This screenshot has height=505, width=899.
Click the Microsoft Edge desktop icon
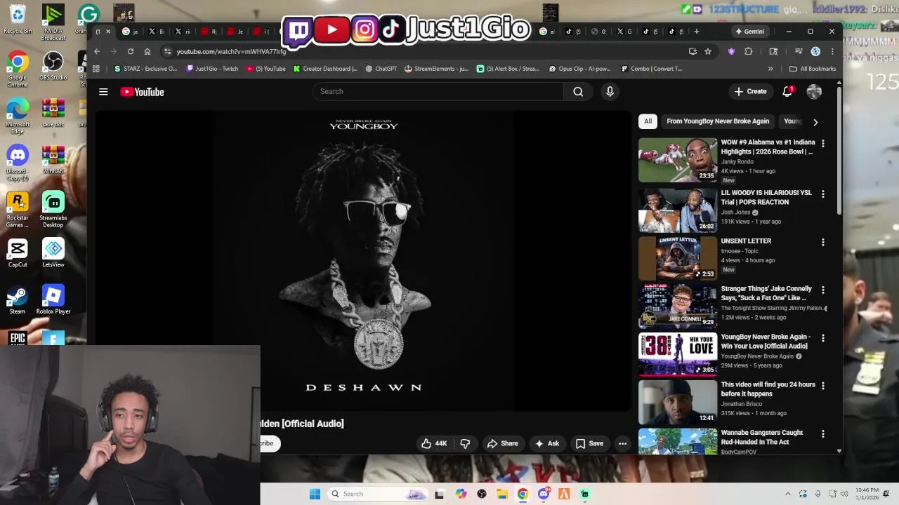(18, 116)
